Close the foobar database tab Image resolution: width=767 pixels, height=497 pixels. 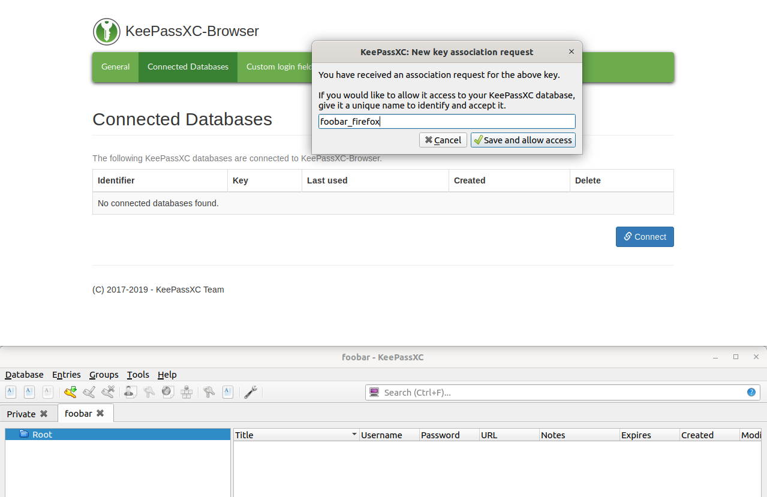100,413
